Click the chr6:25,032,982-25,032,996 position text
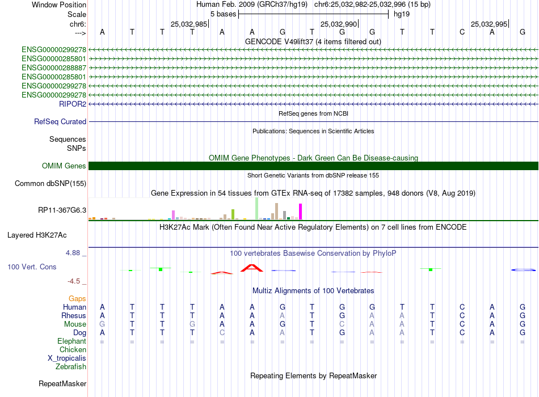The height and width of the screenshot is (397, 539). (x=372, y=5)
